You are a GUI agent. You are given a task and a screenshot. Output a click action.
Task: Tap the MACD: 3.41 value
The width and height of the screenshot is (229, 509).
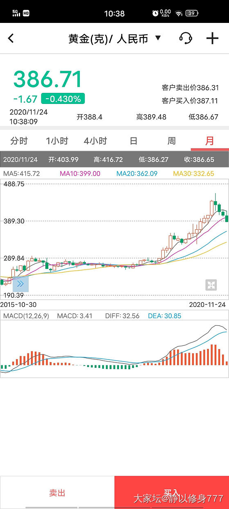[x=75, y=316]
